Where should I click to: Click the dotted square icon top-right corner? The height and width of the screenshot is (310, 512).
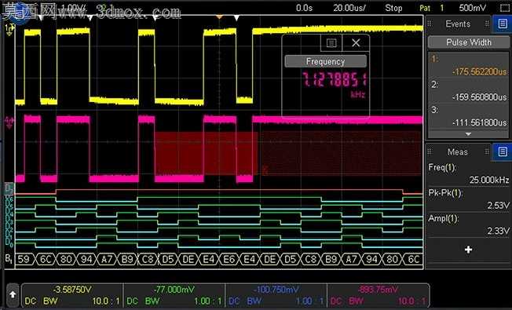coord(504,8)
